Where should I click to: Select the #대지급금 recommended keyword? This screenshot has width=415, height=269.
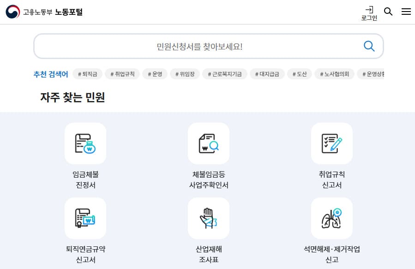coord(267,74)
